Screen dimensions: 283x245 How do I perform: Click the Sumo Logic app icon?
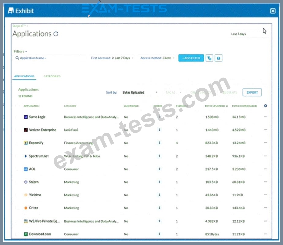(26, 117)
